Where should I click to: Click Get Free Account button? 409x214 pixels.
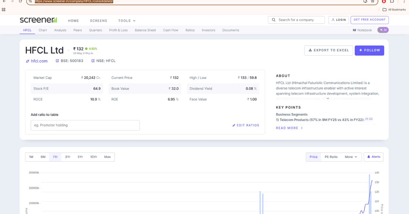(369, 20)
